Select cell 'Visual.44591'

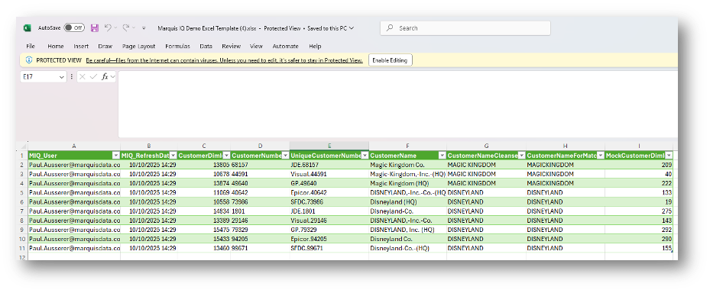point(329,174)
